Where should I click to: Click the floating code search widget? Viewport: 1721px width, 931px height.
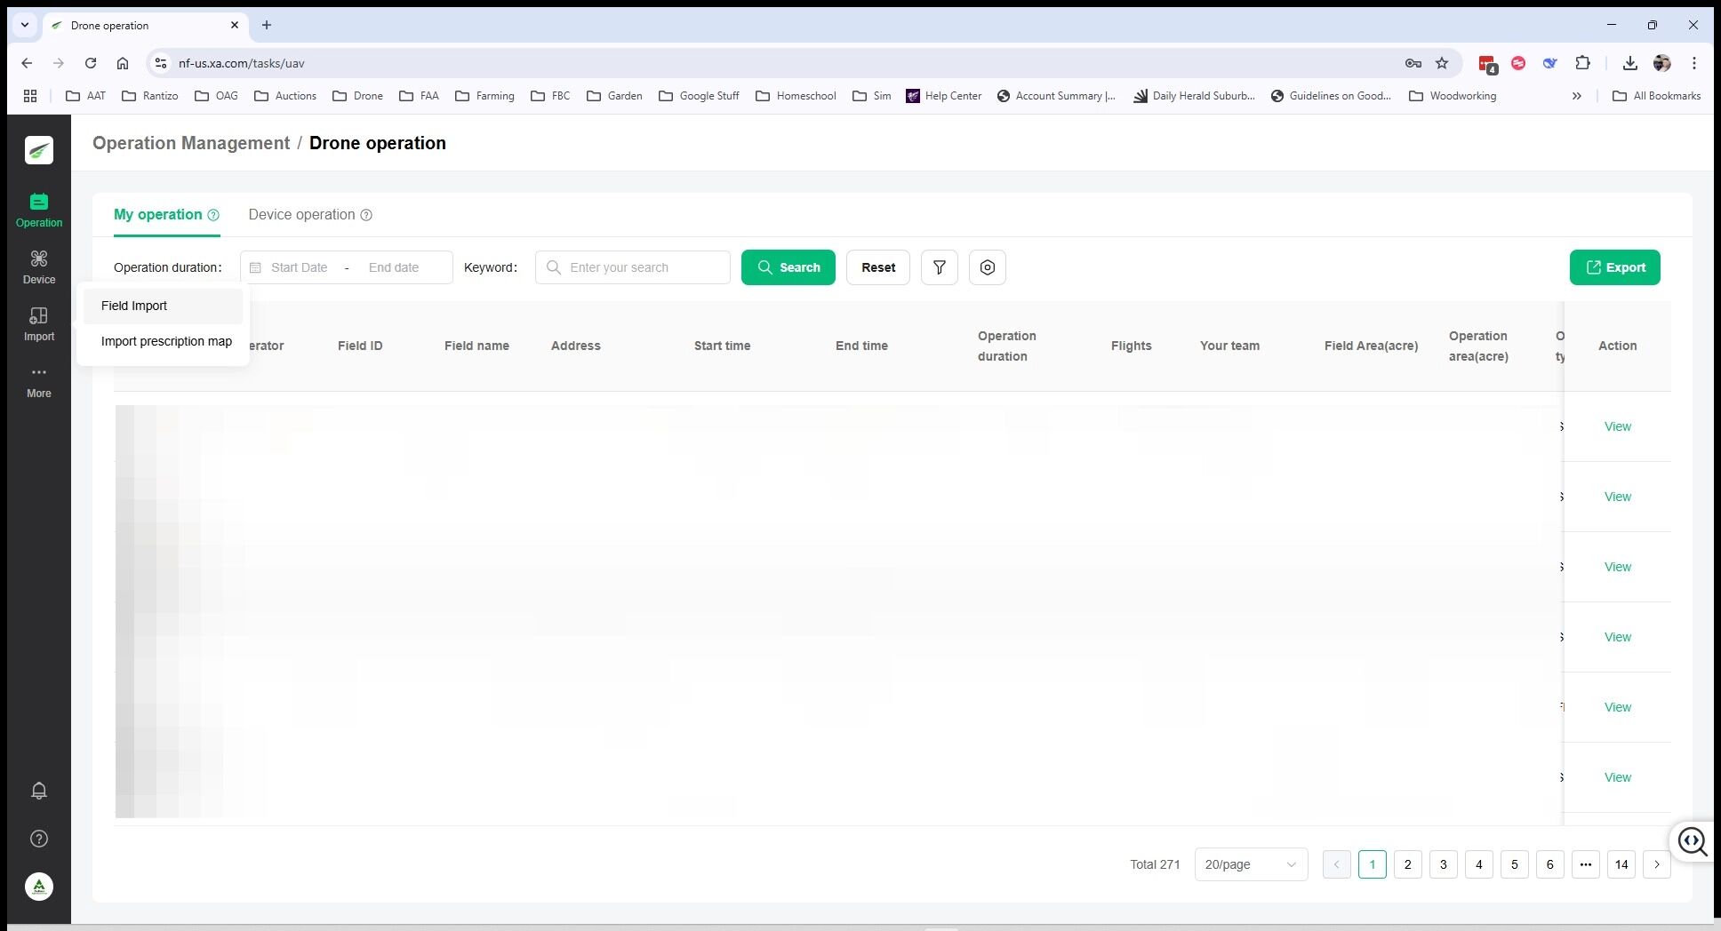1693,841
